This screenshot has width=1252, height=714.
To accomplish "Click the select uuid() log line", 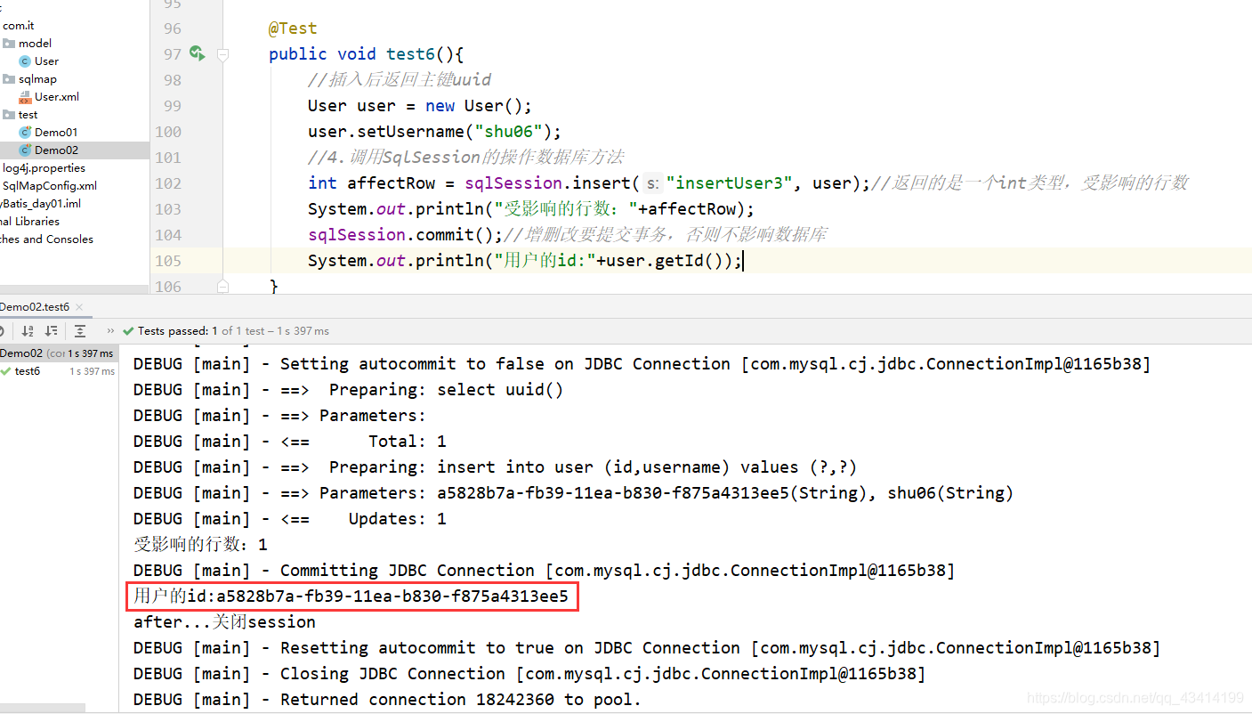I will pos(348,390).
